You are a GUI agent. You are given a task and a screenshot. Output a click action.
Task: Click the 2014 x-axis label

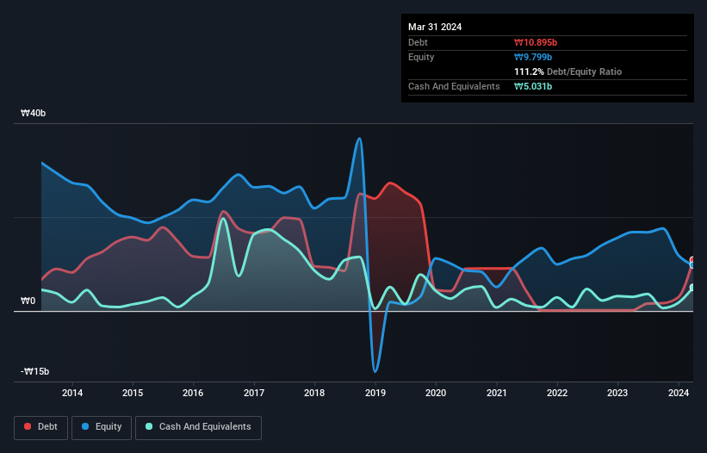[72, 393]
